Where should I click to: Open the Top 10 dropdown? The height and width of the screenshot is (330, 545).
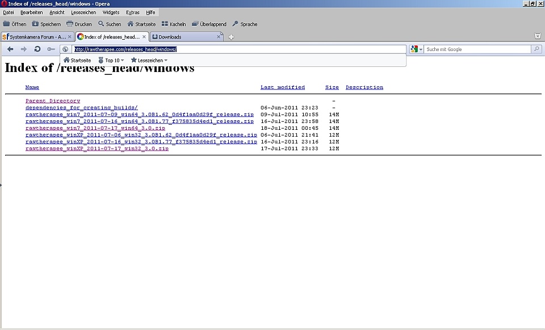click(x=111, y=60)
